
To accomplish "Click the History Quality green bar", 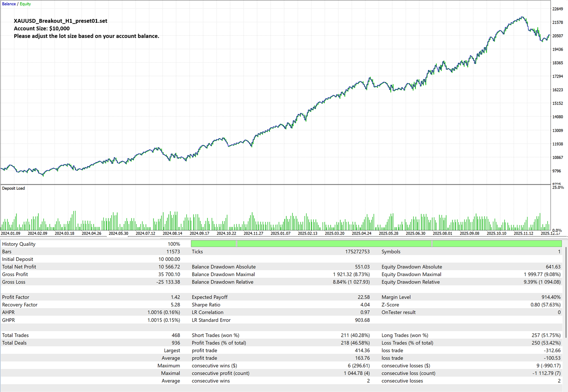I will [376, 244].
